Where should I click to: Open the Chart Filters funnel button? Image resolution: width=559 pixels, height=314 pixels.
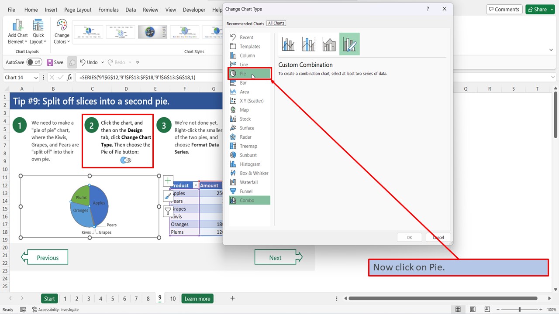click(x=168, y=212)
